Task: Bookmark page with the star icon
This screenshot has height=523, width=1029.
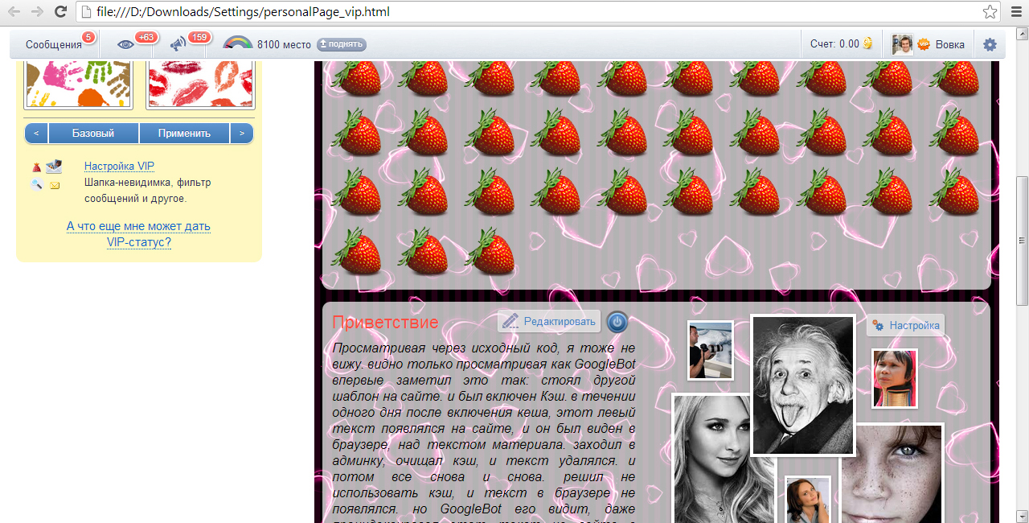Action: [x=990, y=12]
